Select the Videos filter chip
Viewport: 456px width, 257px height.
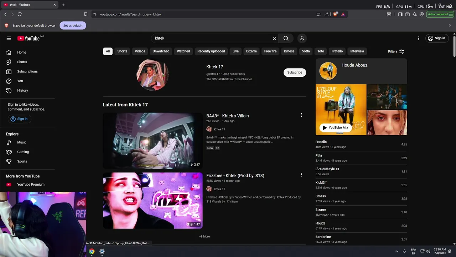[140, 51]
